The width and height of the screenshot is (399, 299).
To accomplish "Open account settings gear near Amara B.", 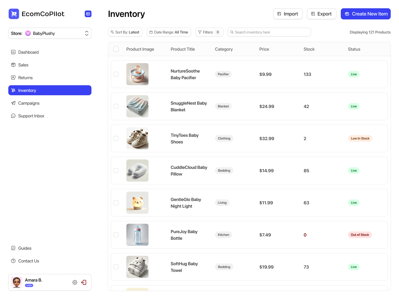I will coord(75,282).
